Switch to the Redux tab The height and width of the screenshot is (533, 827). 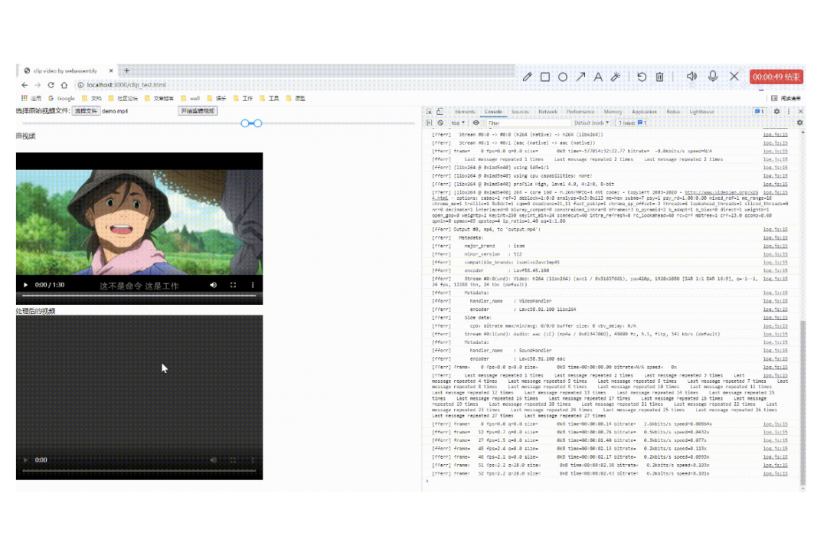click(x=673, y=112)
